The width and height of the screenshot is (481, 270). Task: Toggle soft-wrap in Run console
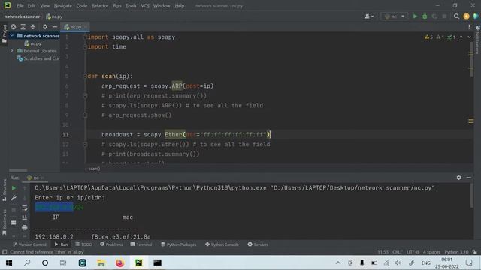[x=25, y=208]
